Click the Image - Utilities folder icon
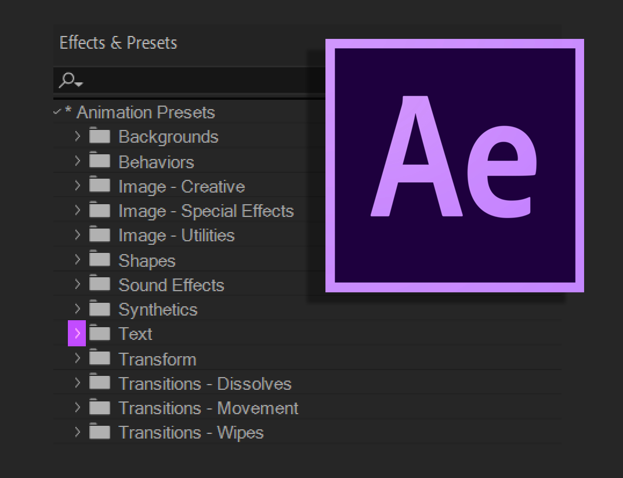 tap(99, 234)
